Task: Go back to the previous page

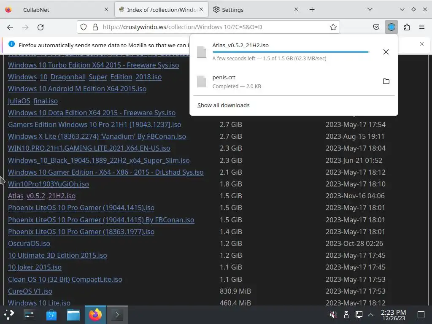Action: click(x=10, y=27)
